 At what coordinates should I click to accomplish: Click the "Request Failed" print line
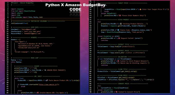pyautogui.click(x=122, y=38)
